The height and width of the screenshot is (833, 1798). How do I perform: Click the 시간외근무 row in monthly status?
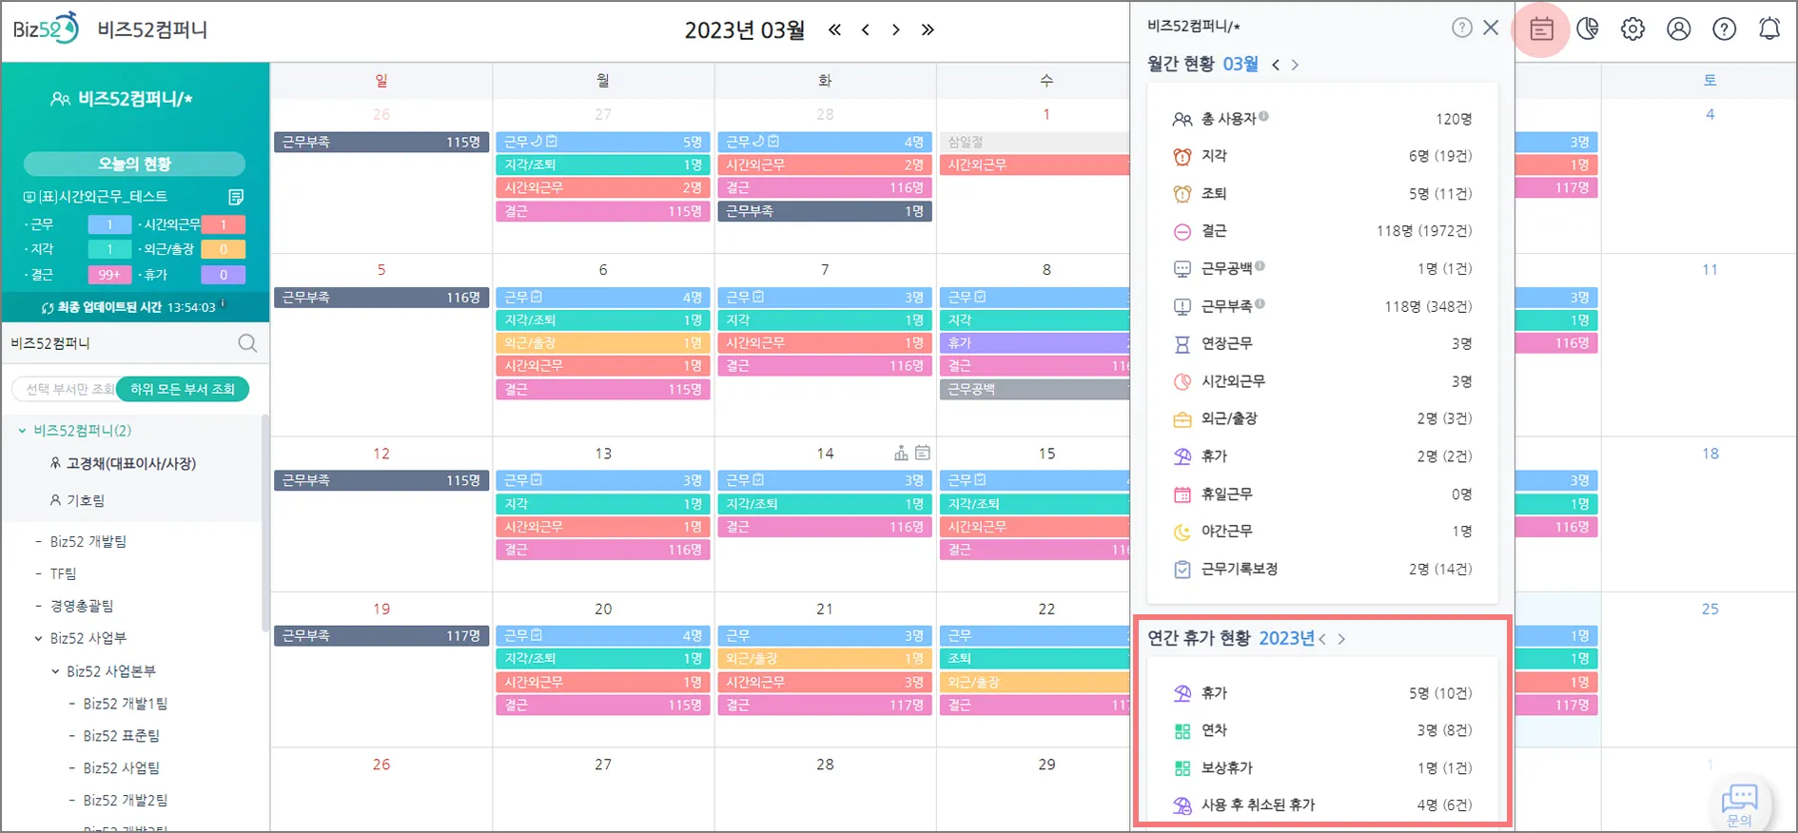click(x=1322, y=381)
